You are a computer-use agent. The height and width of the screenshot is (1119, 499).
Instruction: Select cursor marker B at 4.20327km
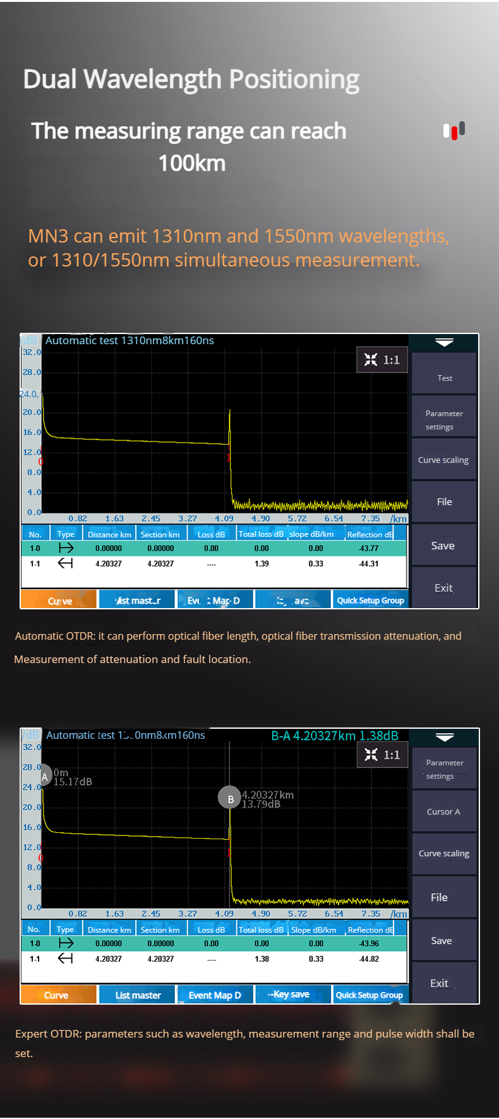[230, 799]
